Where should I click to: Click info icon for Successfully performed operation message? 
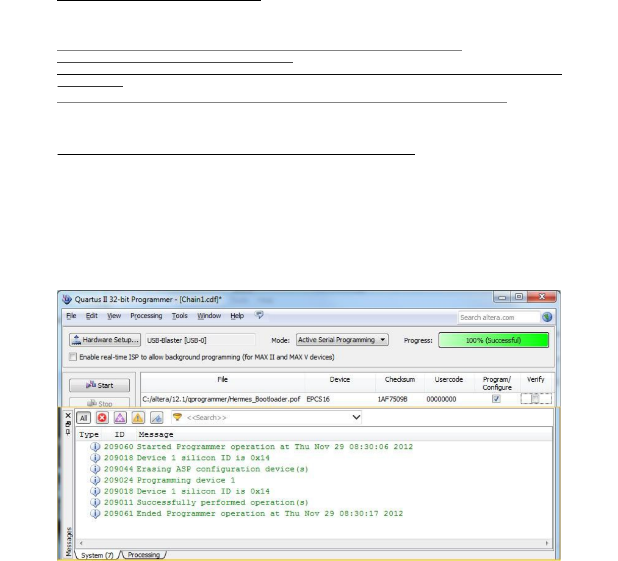pos(95,502)
